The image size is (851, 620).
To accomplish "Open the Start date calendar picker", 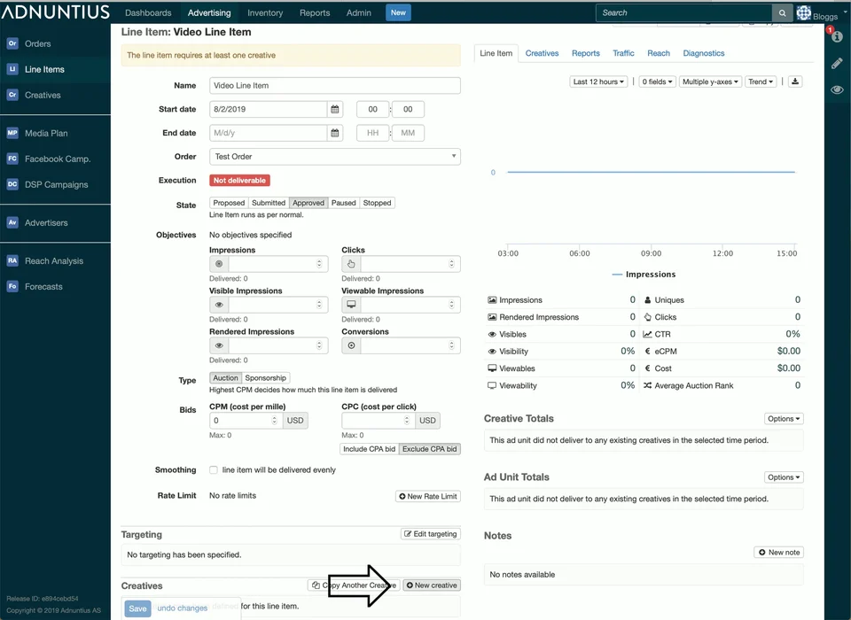I will click(x=335, y=109).
